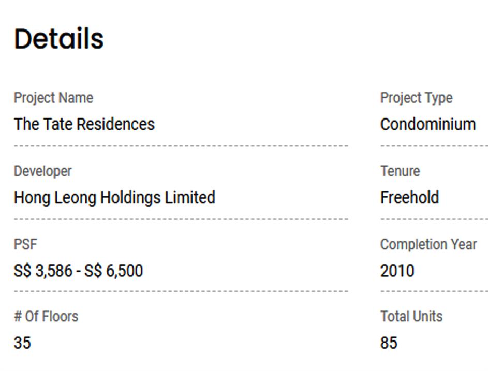Click the Project Name label
488x371 pixels.
[x=53, y=98]
